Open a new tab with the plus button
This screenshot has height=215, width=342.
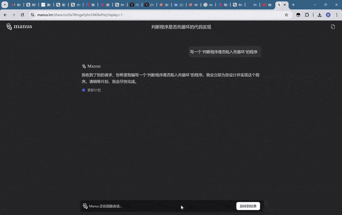click(293, 5)
